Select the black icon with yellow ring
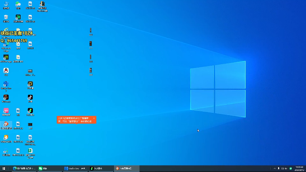 point(30,85)
